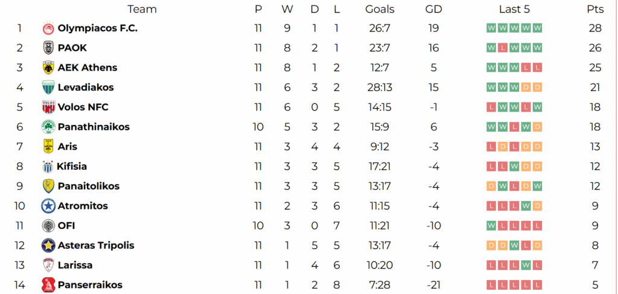Open the Aris team page link
This screenshot has height=294, width=618.
pyautogui.click(x=67, y=147)
